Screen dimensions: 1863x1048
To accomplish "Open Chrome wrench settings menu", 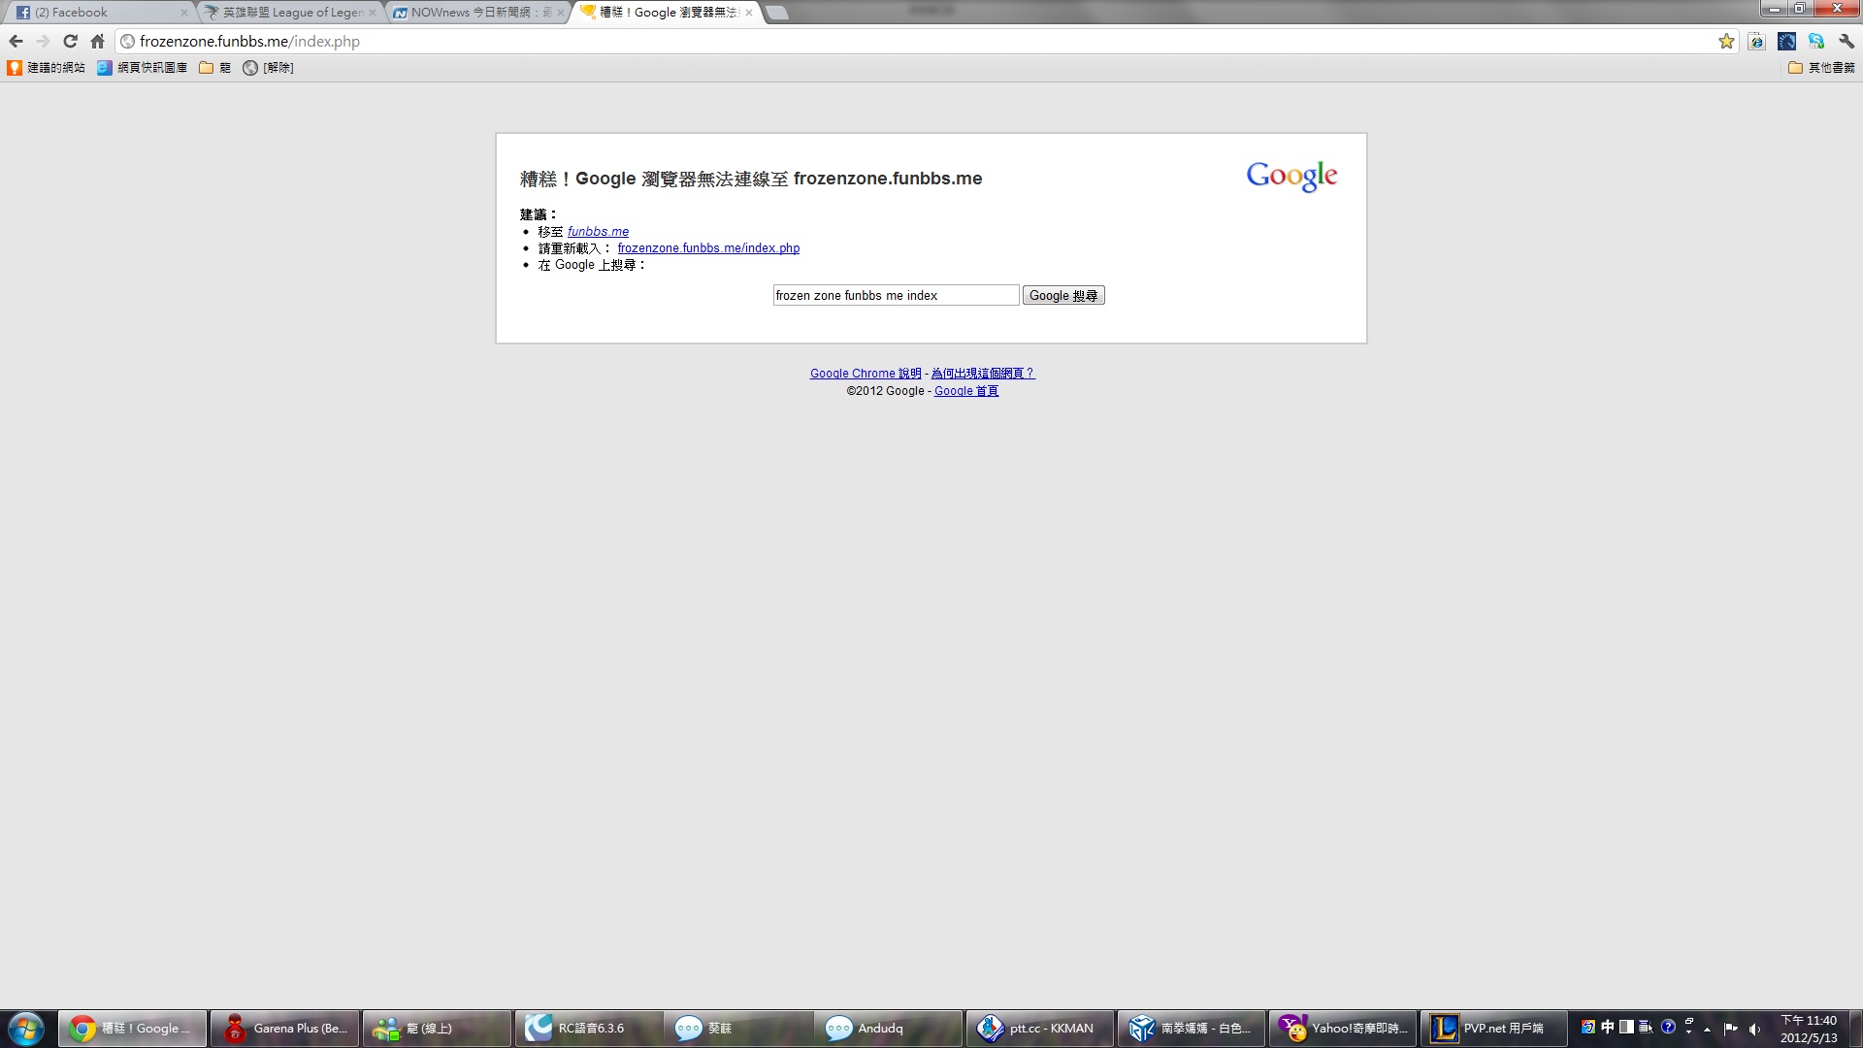I will click(x=1847, y=41).
